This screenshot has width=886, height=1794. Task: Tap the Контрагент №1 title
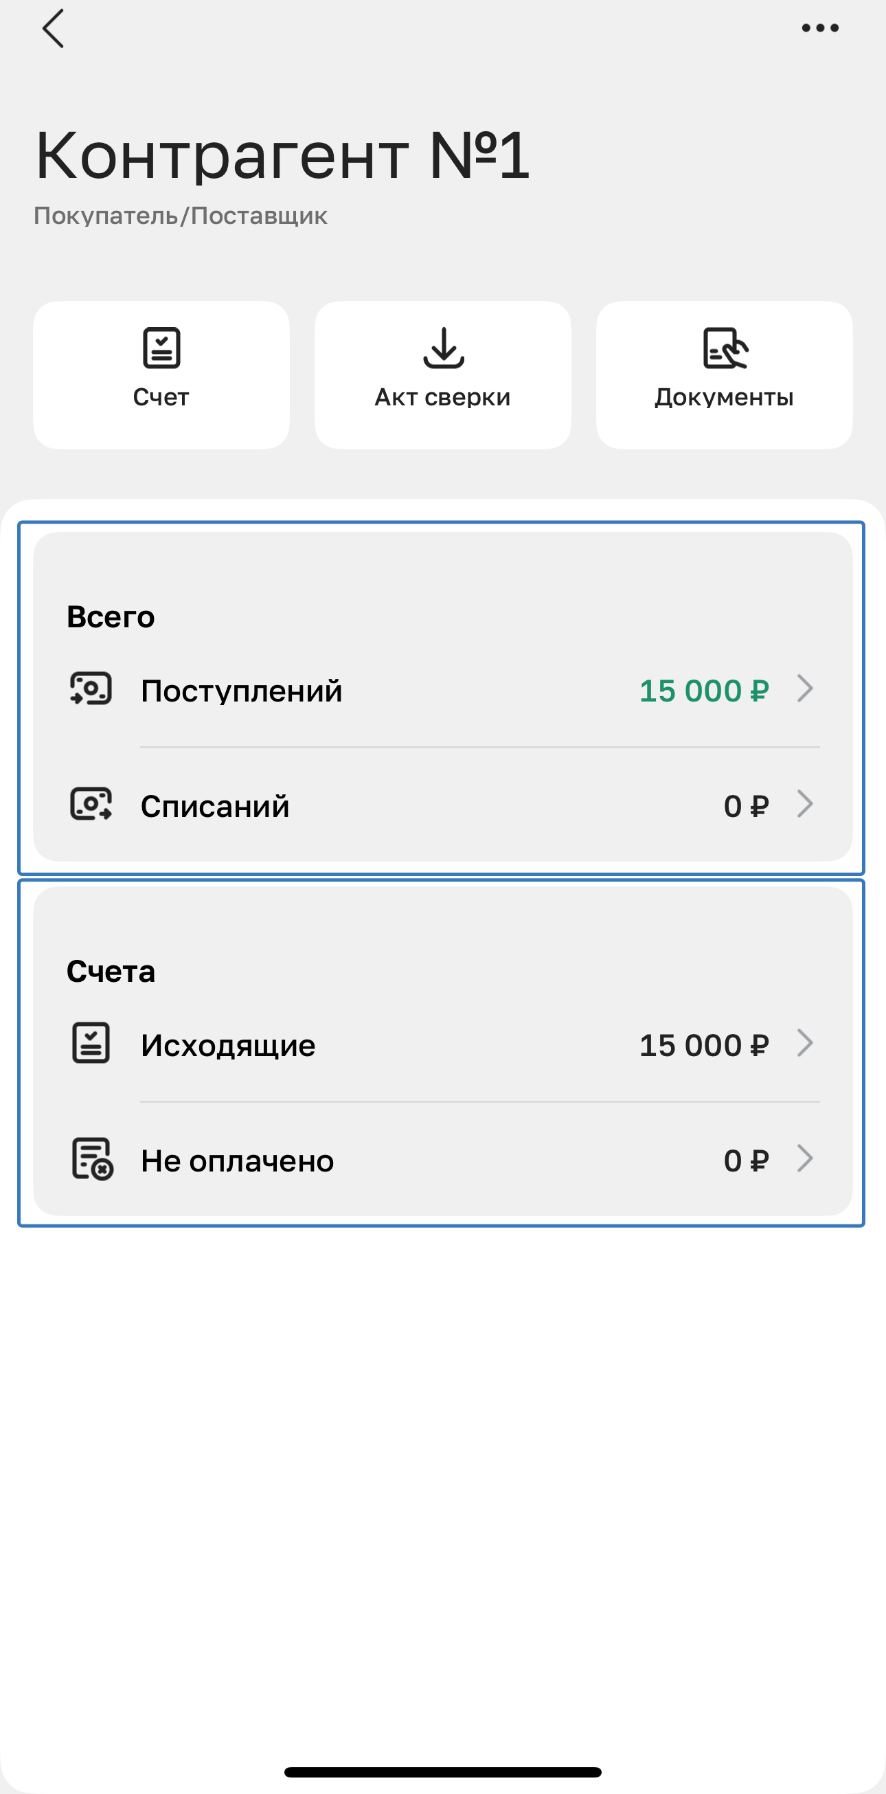point(282,155)
